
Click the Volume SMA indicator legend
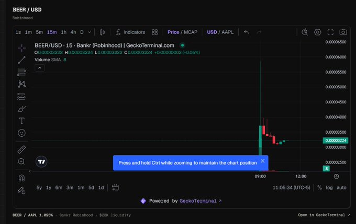click(50, 60)
